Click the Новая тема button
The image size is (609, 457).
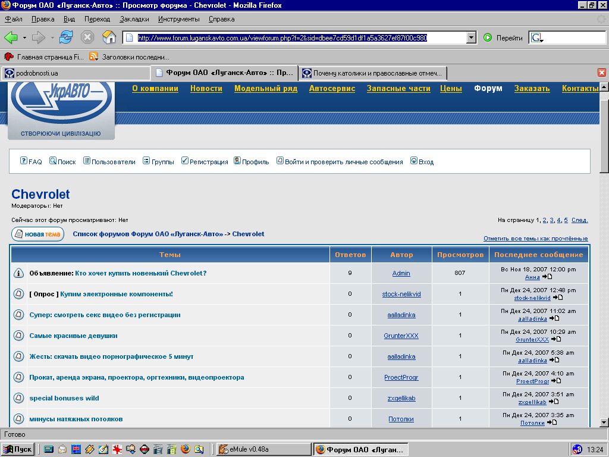coord(37,234)
